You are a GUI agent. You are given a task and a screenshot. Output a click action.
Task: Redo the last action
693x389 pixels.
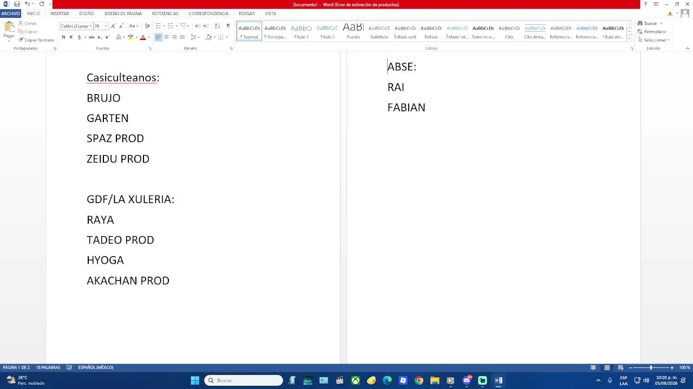point(42,4)
